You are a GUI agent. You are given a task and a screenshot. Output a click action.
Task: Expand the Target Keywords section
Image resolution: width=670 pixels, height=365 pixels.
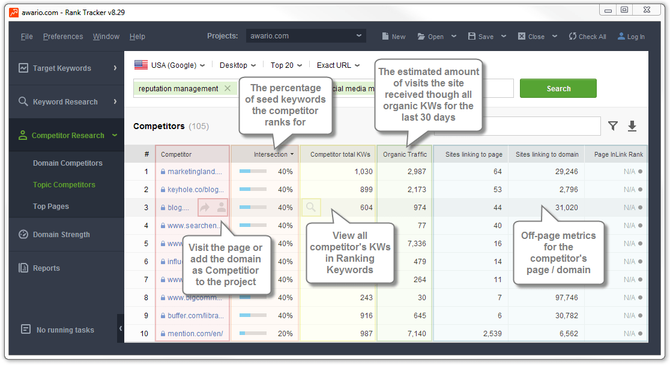(115, 68)
